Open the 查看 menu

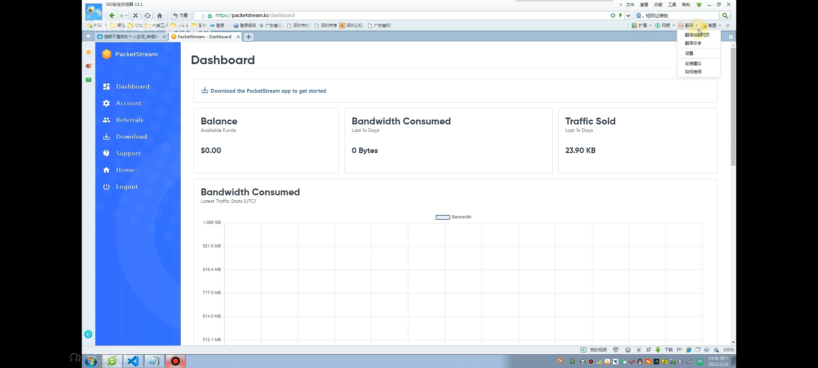point(644,5)
